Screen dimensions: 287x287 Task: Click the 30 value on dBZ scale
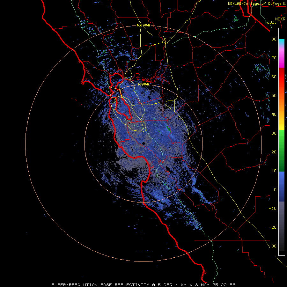[x=274, y=133]
